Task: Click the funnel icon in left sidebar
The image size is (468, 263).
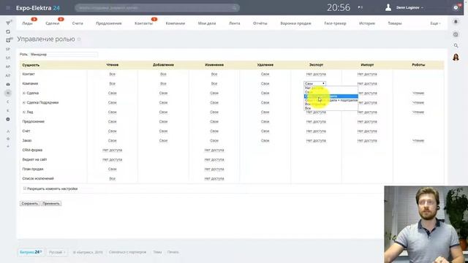Action: pyautogui.click(x=8, y=23)
